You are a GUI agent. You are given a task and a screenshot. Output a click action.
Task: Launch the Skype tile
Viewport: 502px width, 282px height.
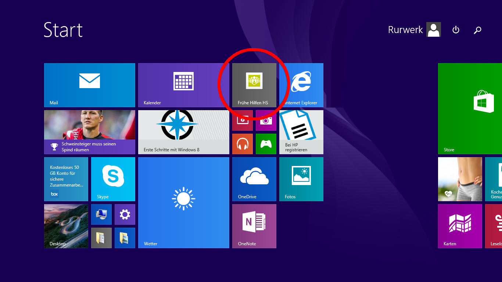pyautogui.click(x=113, y=179)
